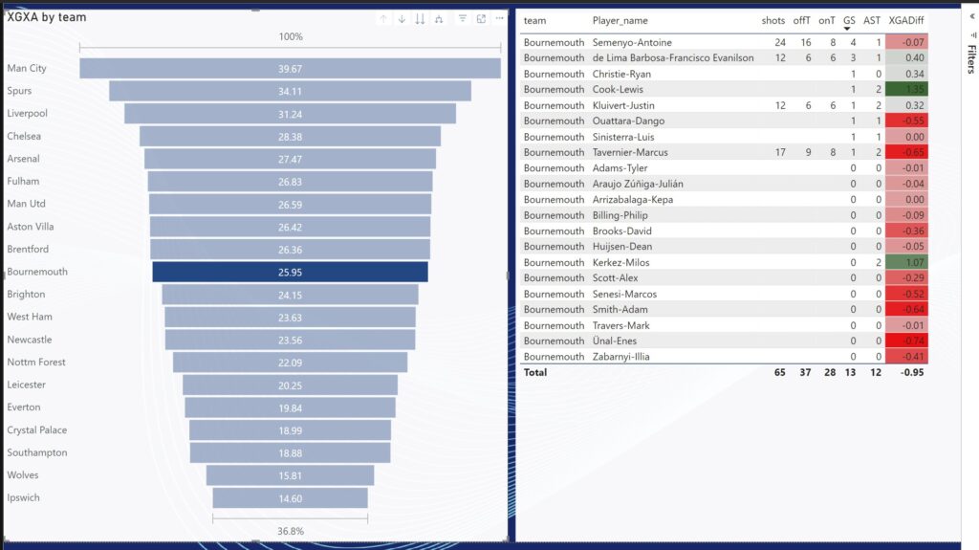Viewport: 979px width, 550px height.
Task: Select the Liverpool funnel bar 31.24
Action: pos(290,114)
